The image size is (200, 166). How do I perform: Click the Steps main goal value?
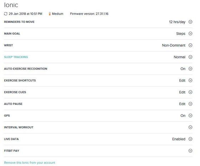click(x=181, y=34)
